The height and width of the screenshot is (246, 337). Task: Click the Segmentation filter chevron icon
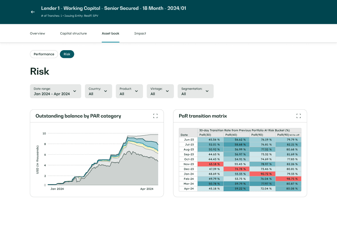[x=207, y=91]
